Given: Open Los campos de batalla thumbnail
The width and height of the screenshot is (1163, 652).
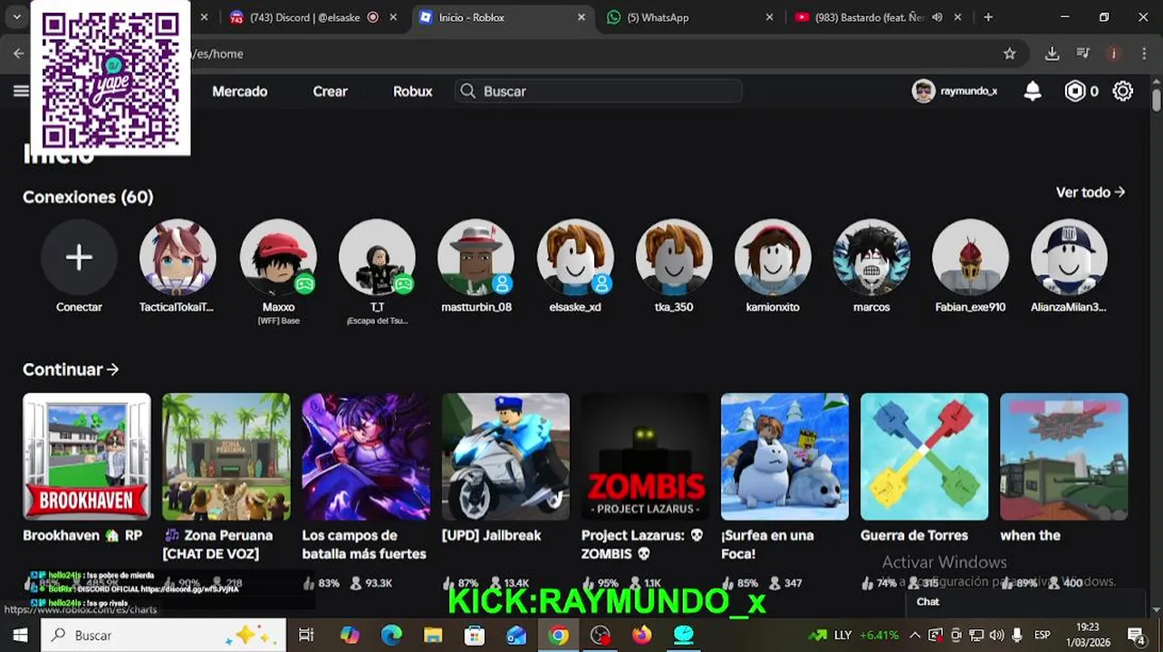Looking at the screenshot, I should [365, 456].
